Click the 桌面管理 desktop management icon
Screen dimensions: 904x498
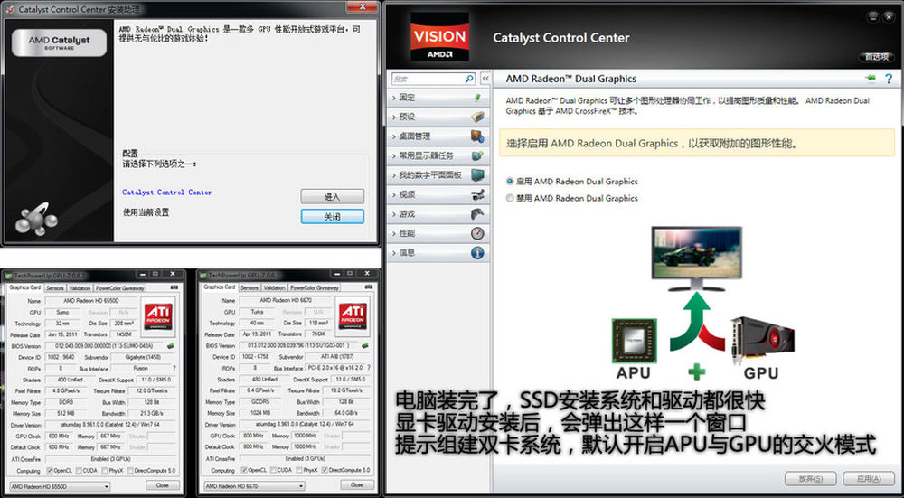pyautogui.click(x=477, y=136)
